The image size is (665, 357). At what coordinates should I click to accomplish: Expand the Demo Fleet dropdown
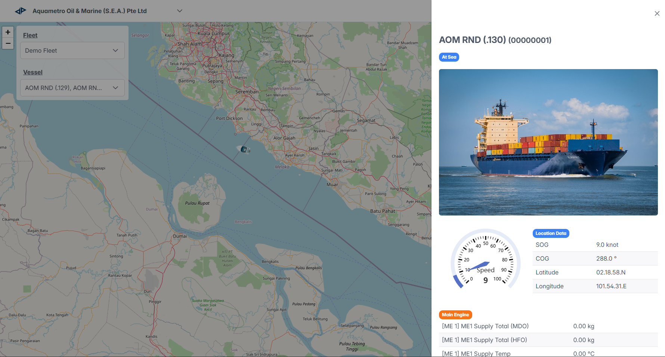[72, 50]
